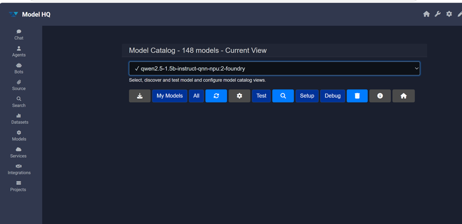Click the download icon button
462x224 pixels.
coord(140,96)
